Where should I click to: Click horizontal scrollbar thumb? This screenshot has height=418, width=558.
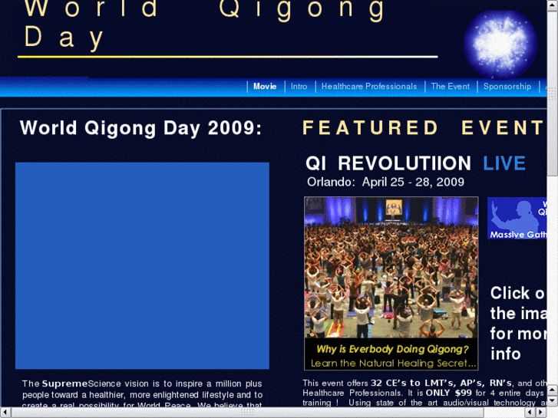248,413
